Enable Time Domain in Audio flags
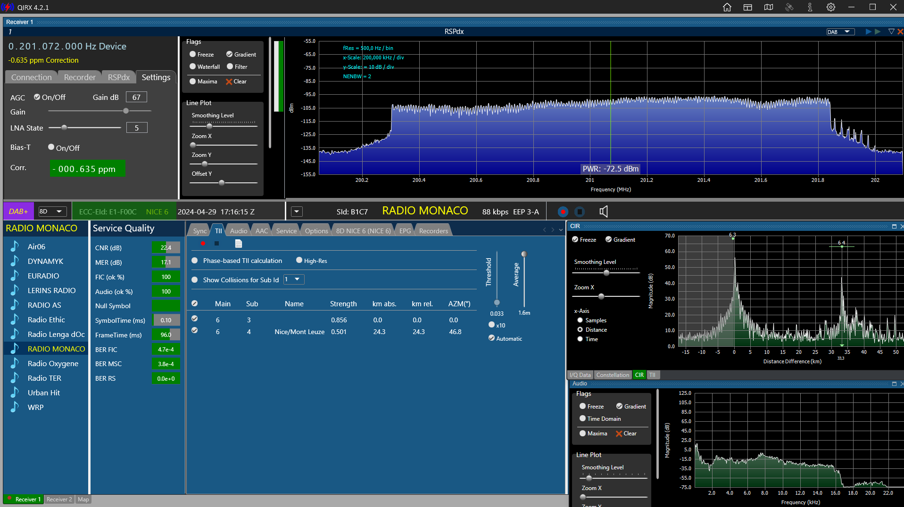Image resolution: width=904 pixels, height=507 pixels. 582,418
